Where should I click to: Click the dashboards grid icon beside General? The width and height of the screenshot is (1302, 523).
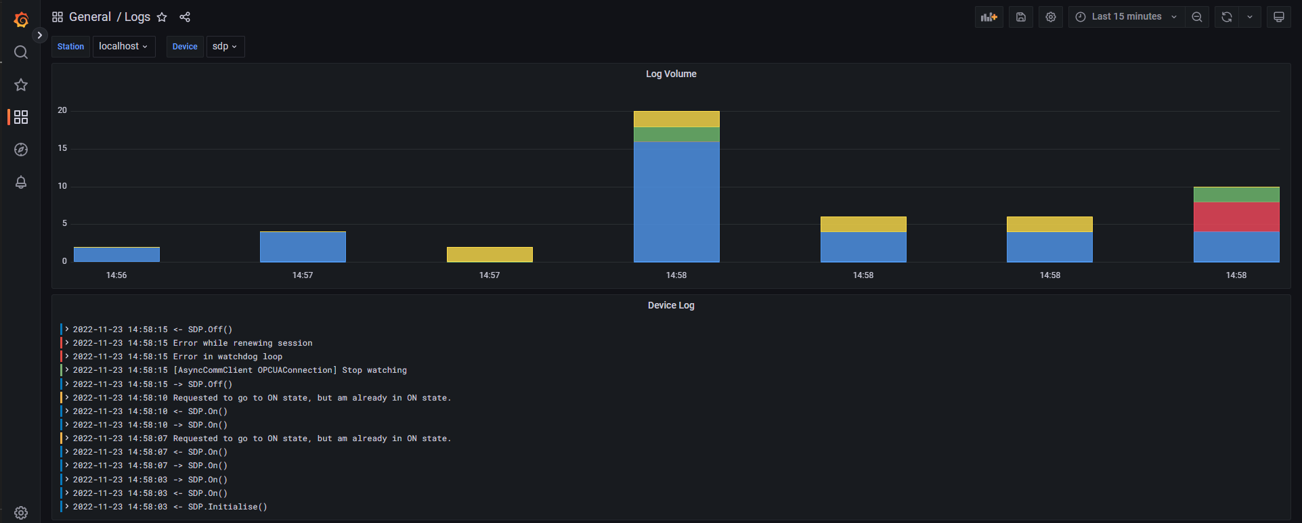58,17
